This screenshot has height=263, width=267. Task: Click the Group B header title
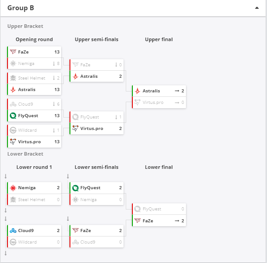click(21, 8)
